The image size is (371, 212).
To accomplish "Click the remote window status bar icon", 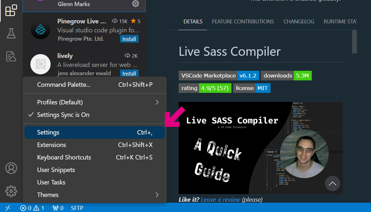I will [8, 208].
